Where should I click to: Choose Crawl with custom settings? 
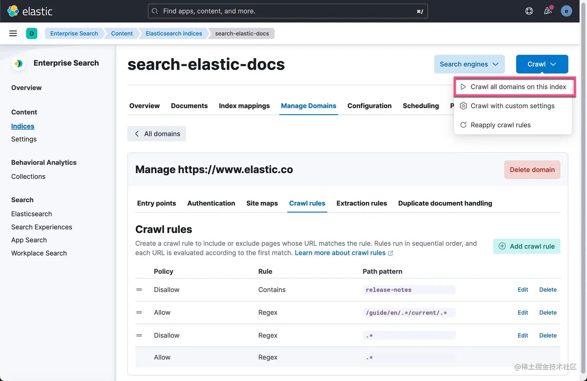(512, 106)
